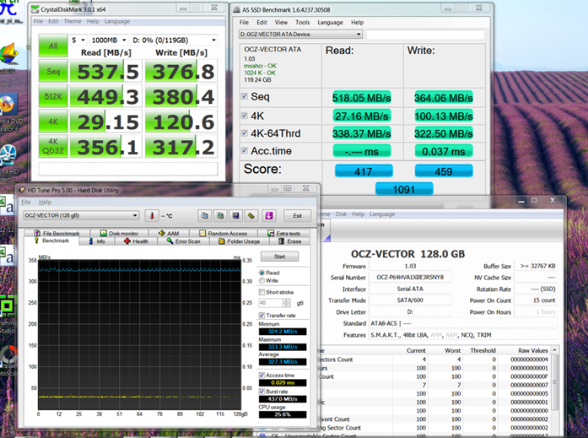Viewport: 588px width, 438px height.
Task: Start the 512K test in CrystalDiskMark
Action: [x=53, y=96]
